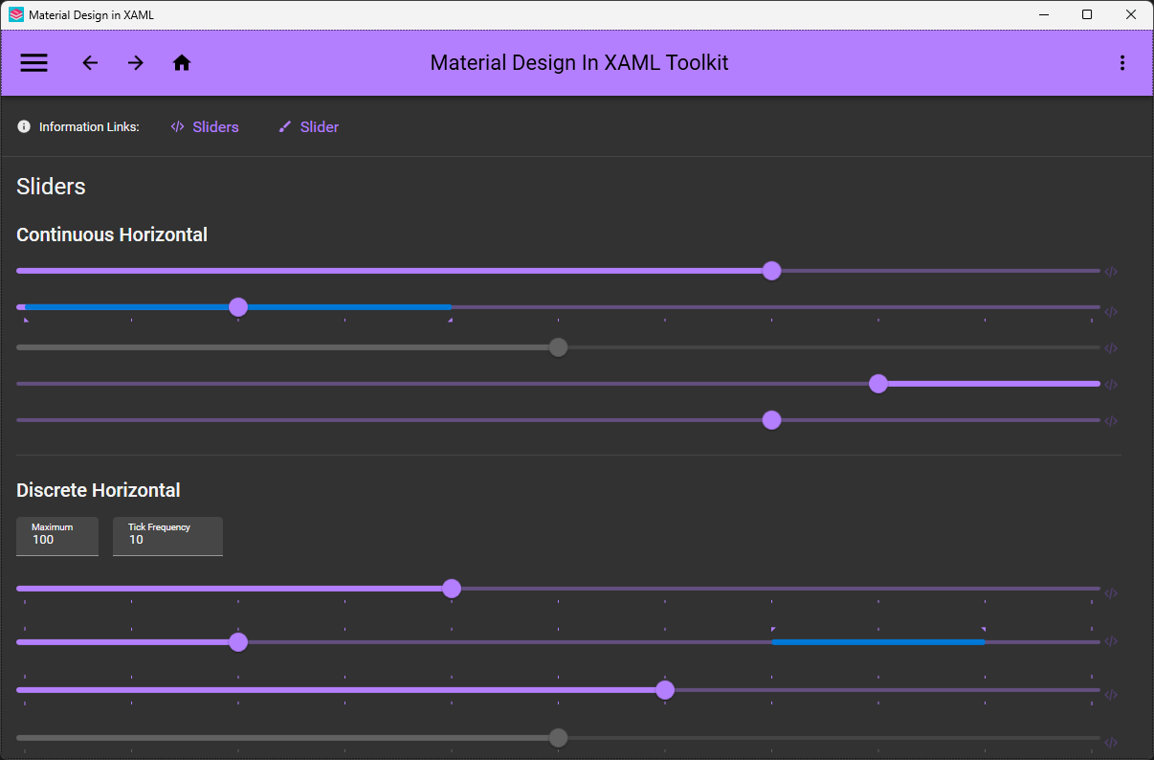
Task: Click the Maximum input field
Action: [x=57, y=536]
